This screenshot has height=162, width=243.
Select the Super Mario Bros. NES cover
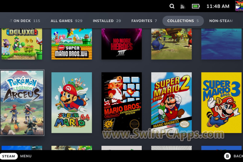pyautogui.click(x=122, y=103)
